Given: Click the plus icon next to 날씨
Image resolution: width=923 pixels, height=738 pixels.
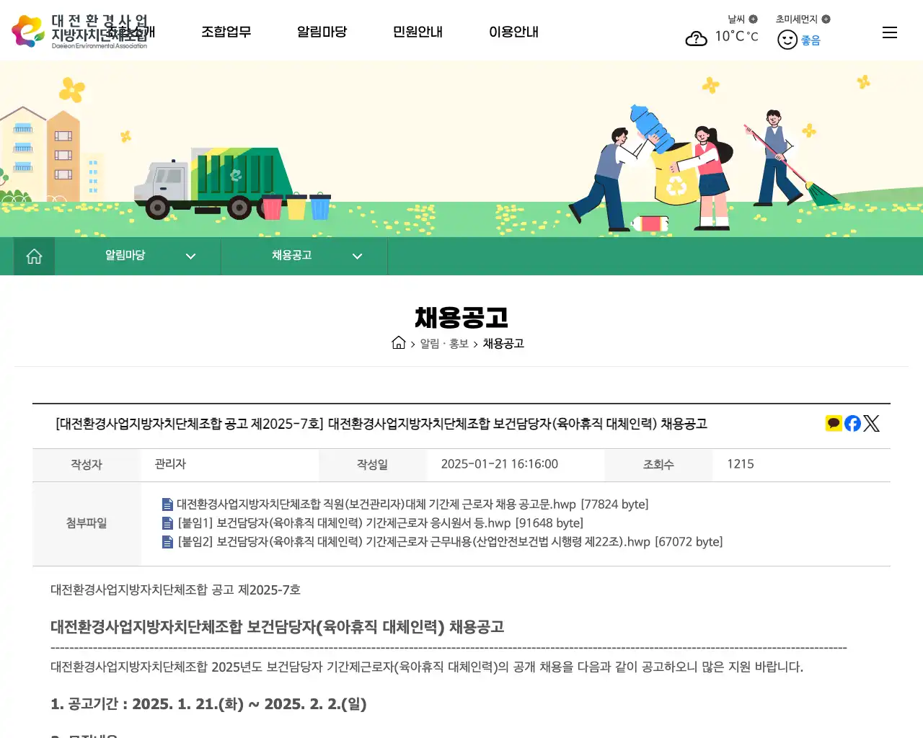Looking at the screenshot, I should [752, 19].
